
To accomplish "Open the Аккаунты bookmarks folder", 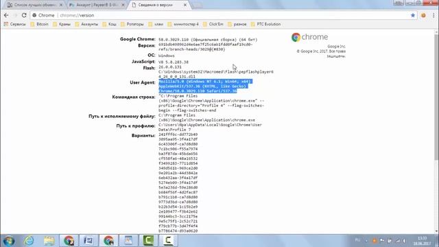I will tap(86, 25).
